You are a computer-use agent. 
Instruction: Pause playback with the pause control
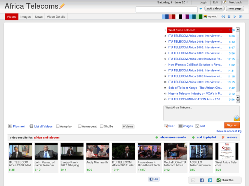pyautogui.click(x=229, y=16)
